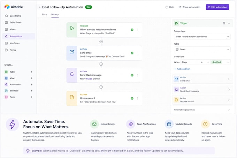Open more options on Update record step
The height and width of the screenshot is (158, 237).
(138, 98)
